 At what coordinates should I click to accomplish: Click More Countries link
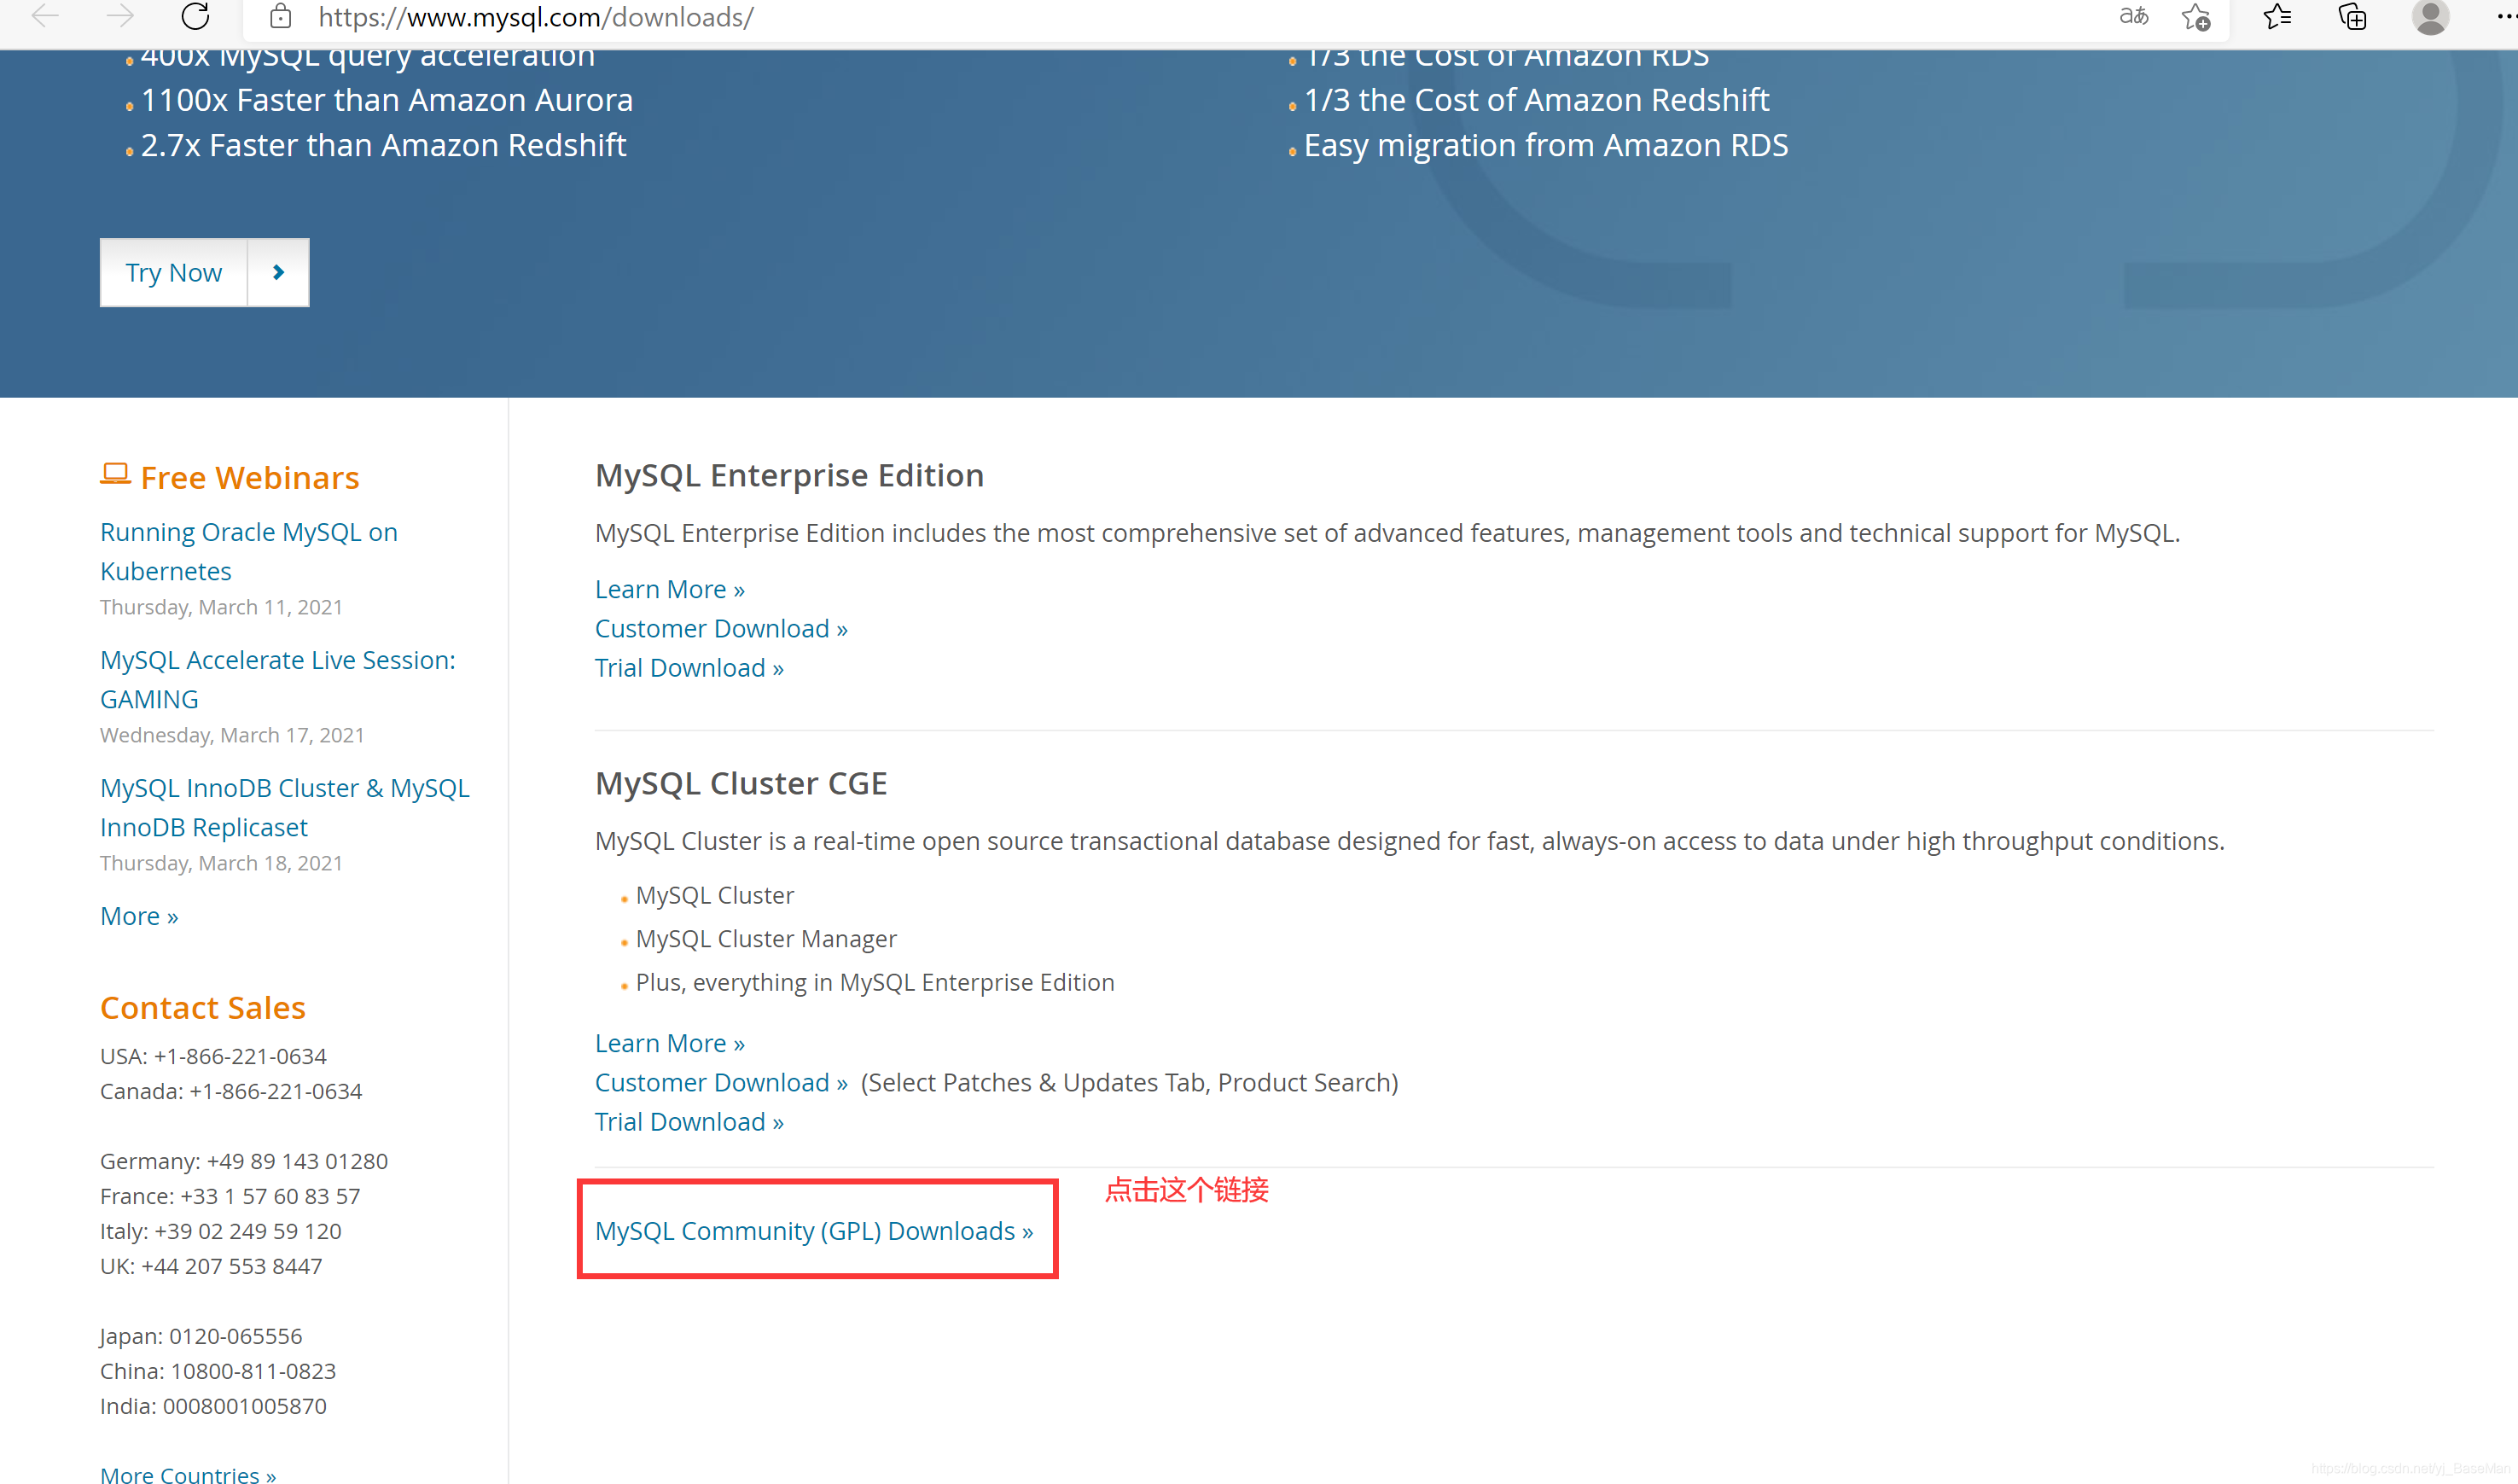188,1474
